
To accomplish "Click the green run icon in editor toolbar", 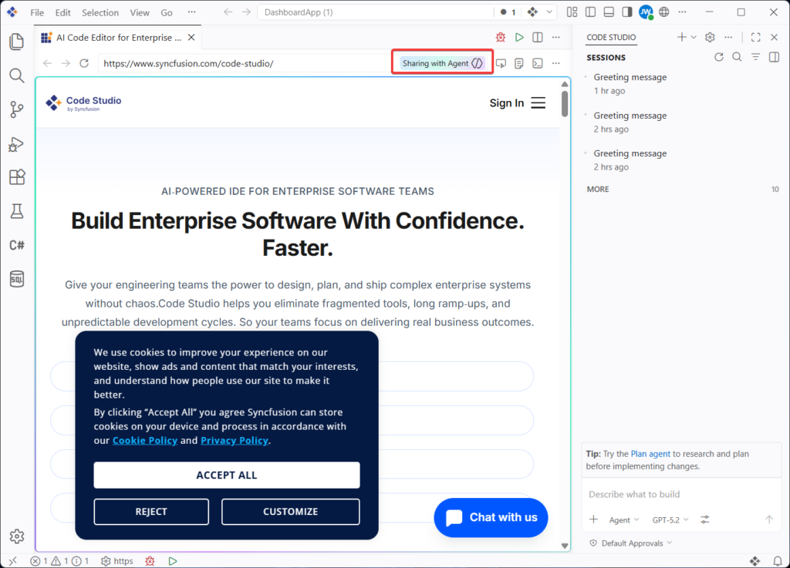I will coord(519,37).
